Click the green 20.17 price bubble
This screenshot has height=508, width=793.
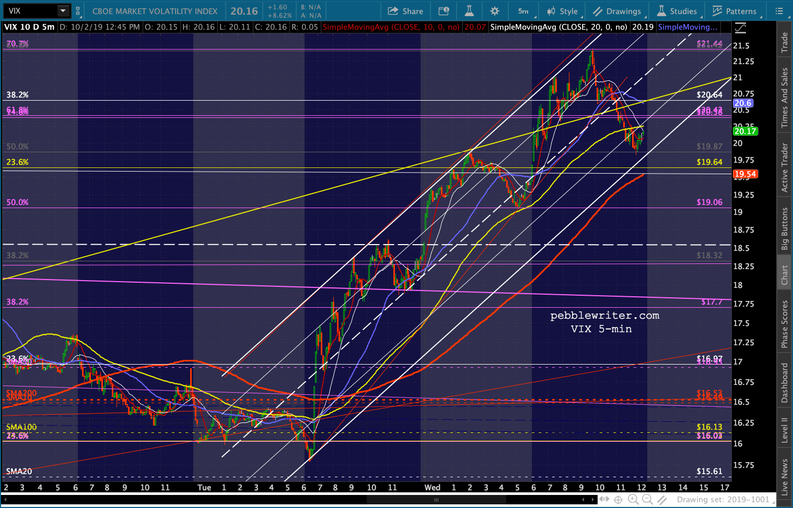745,131
